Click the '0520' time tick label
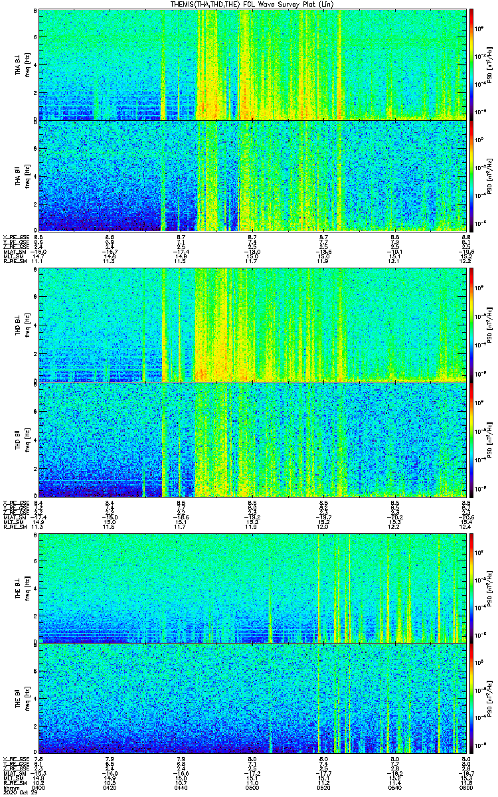The image size is (498, 797). pyautogui.click(x=323, y=787)
